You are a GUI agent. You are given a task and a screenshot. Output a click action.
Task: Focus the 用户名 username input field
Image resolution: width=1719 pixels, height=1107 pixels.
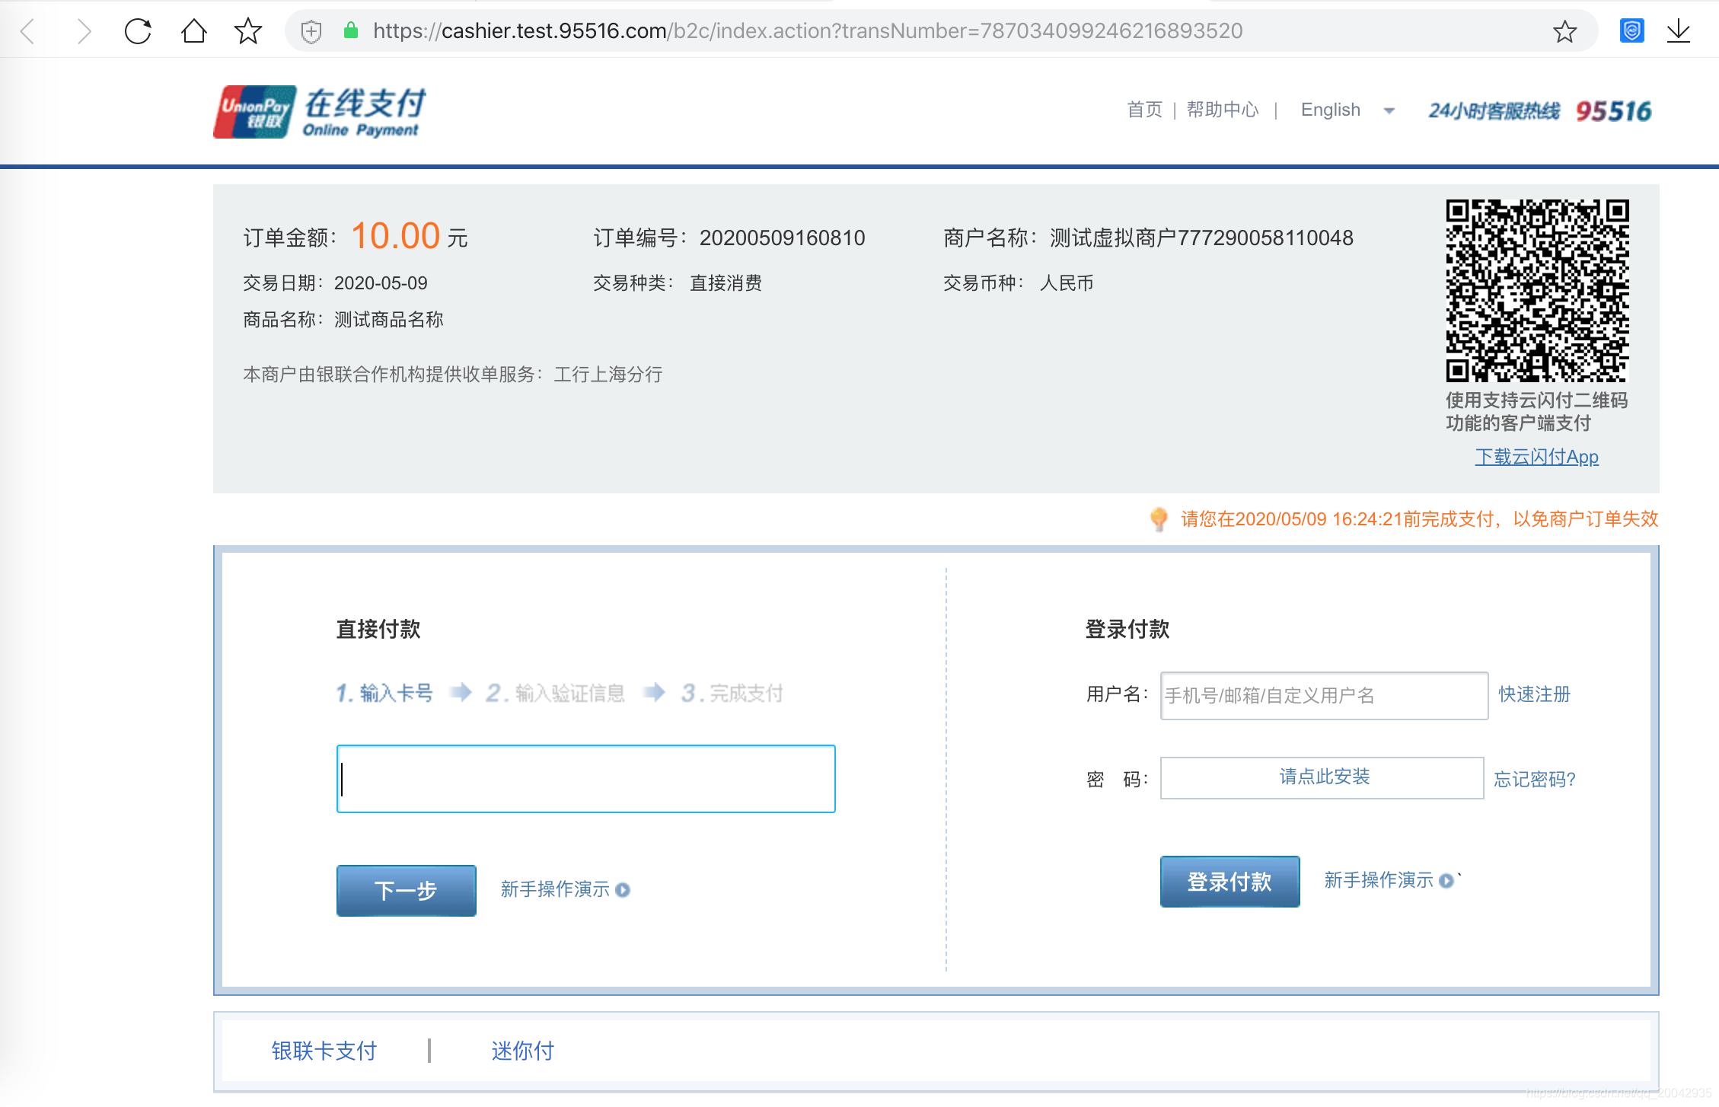click(1323, 696)
